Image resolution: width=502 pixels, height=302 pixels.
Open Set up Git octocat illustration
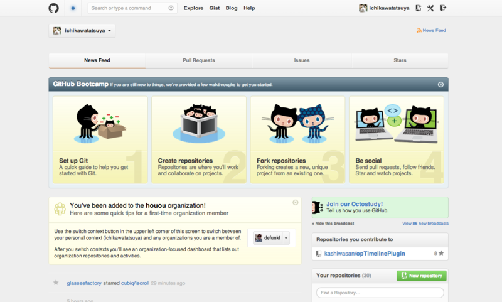[x=100, y=123]
